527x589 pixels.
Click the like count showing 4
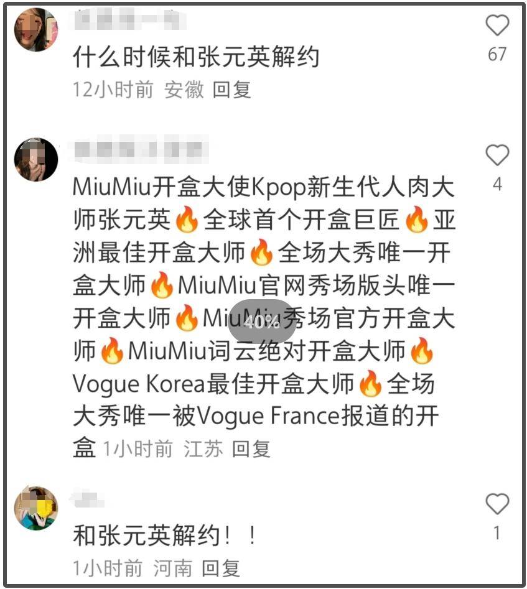(497, 185)
